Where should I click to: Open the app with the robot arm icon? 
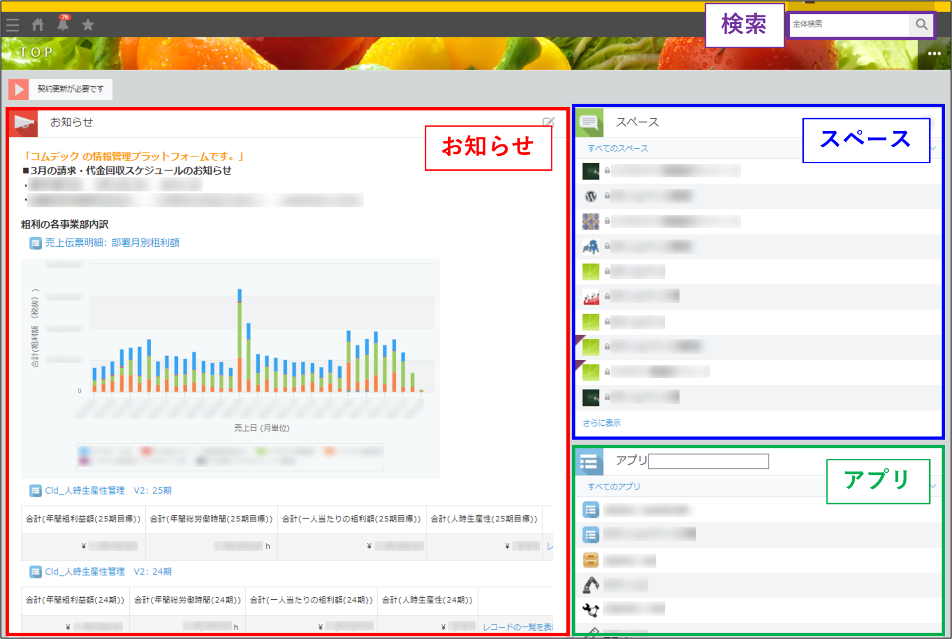tap(591, 585)
